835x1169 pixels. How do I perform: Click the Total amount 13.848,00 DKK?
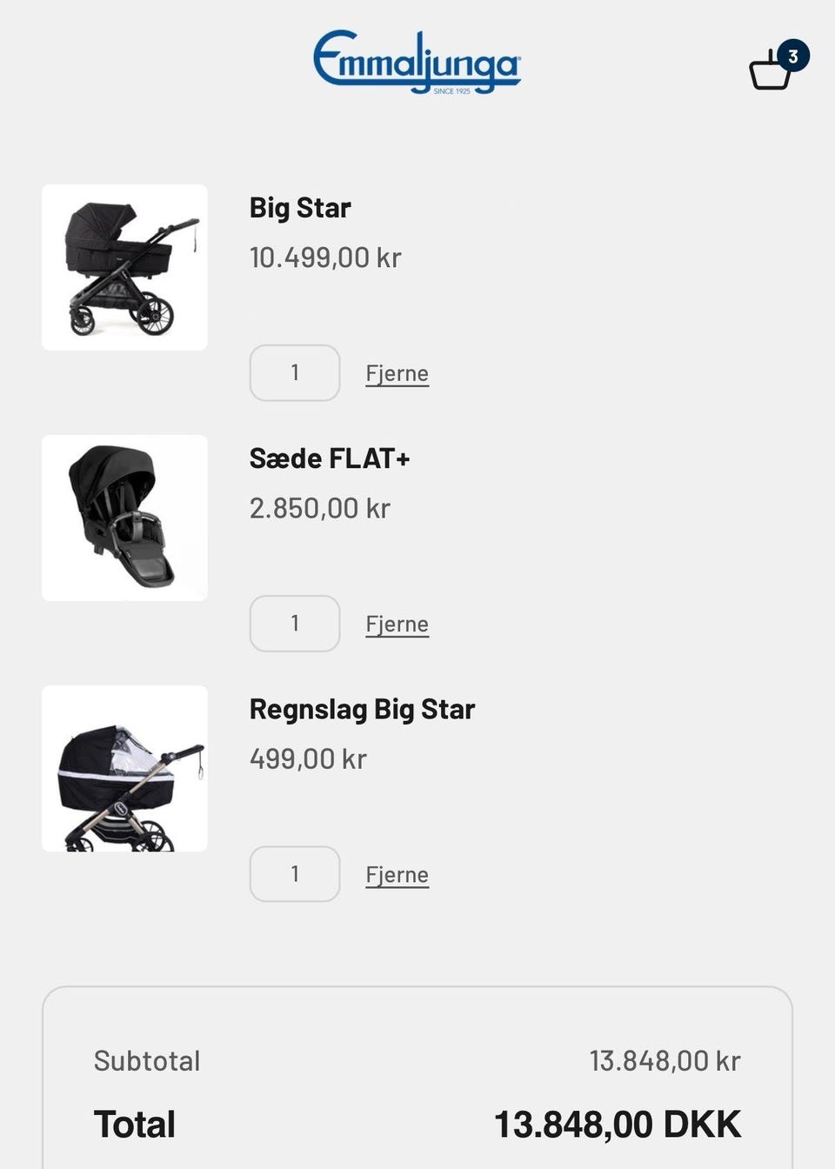pos(618,1125)
